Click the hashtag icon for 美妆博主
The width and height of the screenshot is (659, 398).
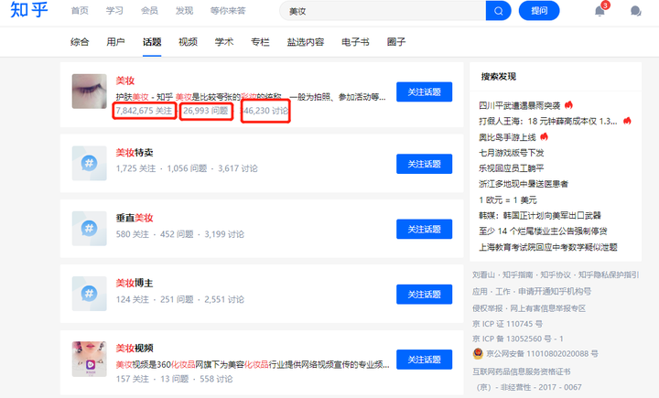[89, 294]
